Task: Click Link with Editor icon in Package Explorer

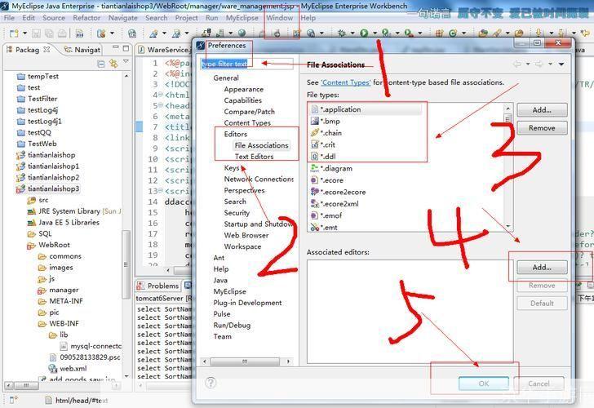Action: click(x=113, y=64)
